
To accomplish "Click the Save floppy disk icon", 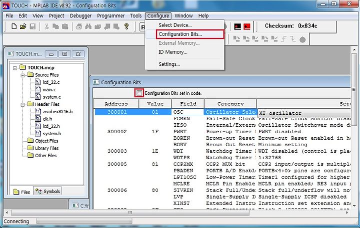I will 32,26.
